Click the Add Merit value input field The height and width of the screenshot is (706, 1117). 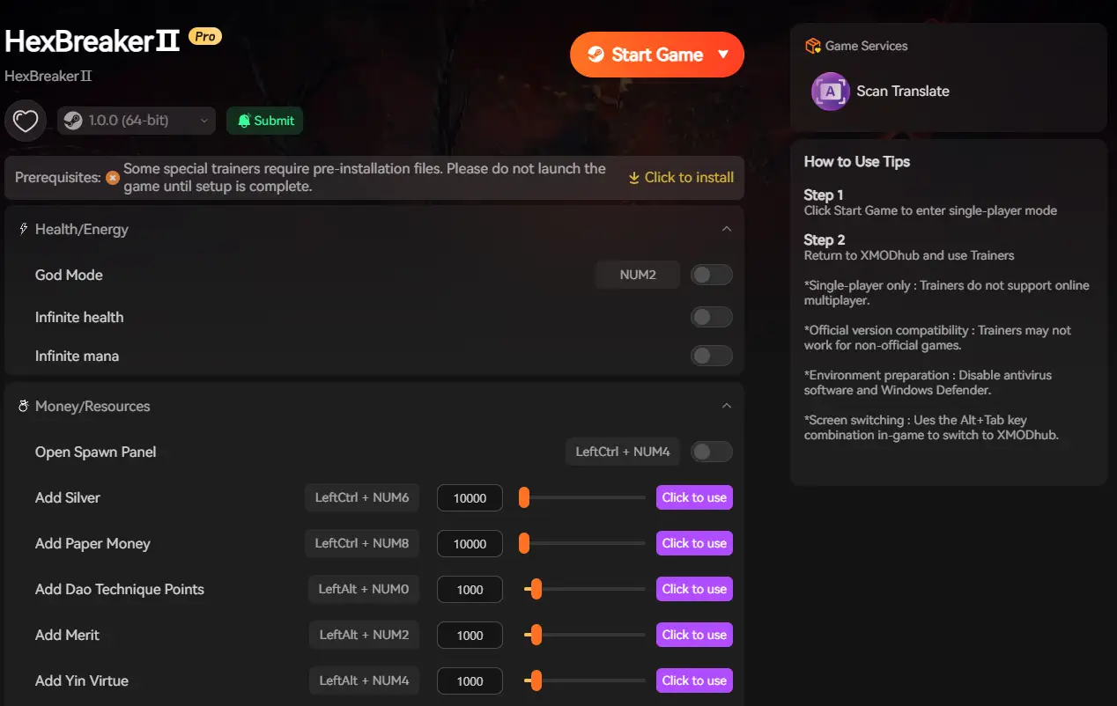click(x=470, y=635)
